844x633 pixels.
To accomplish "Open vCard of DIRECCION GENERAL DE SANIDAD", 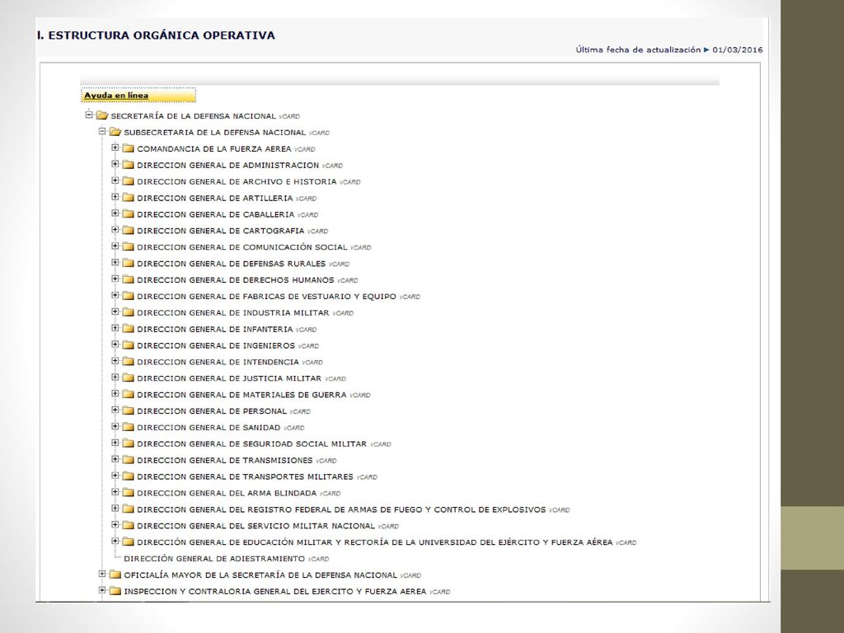I will [x=294, y=428].
